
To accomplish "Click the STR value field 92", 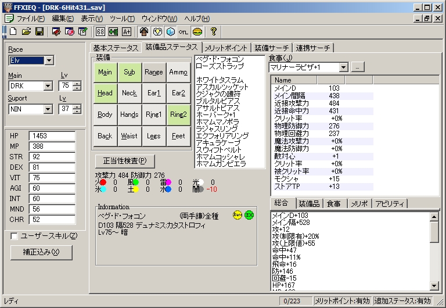I will tap(52, 157).
